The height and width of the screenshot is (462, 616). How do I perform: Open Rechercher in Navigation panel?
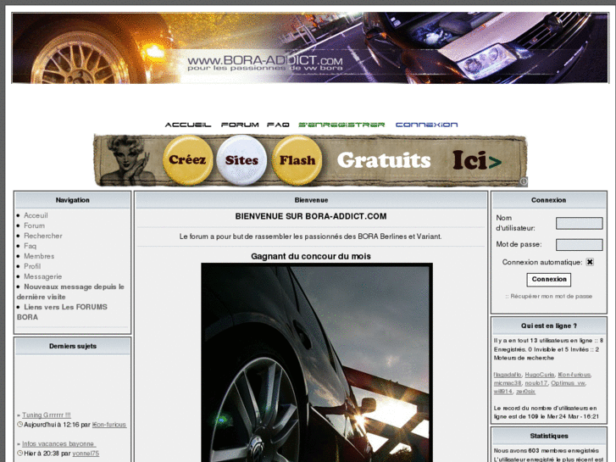(43, 236)
